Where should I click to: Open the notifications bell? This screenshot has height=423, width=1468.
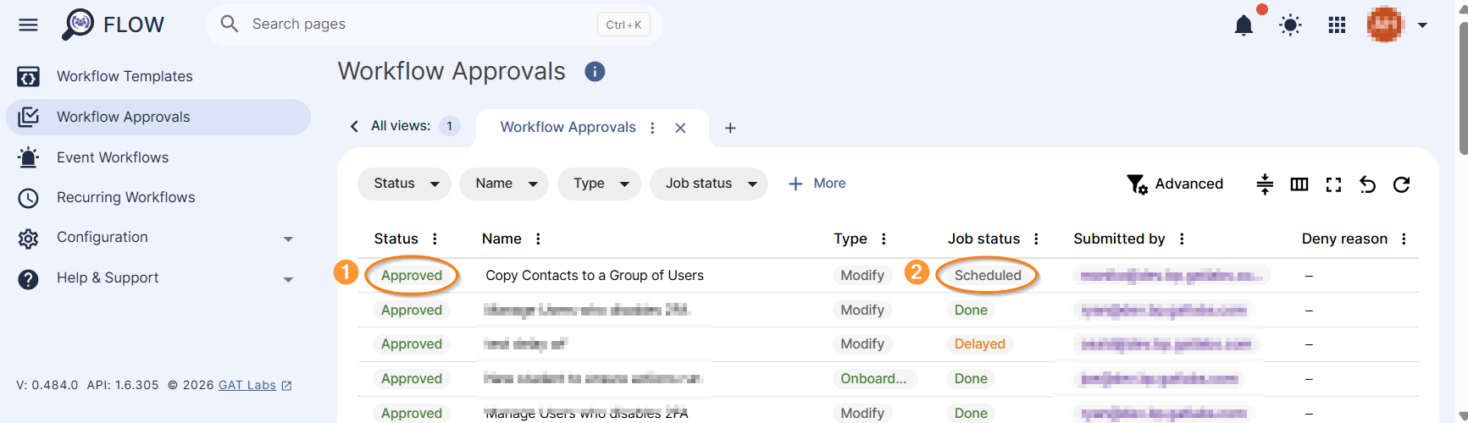(x=1244, y=25)
